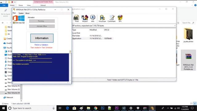Click the Explorer help icon
Viewport: 197px width, 111px height.
[195, 5]
